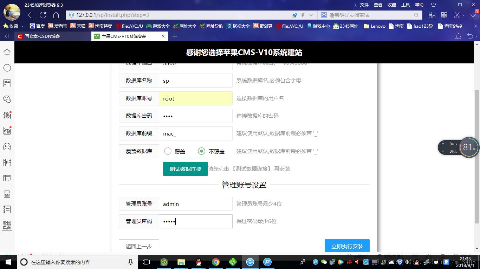The height and width of the screenshot is (269, 480).
Task: Open the 工具 menu
Action: pos(406,5)
